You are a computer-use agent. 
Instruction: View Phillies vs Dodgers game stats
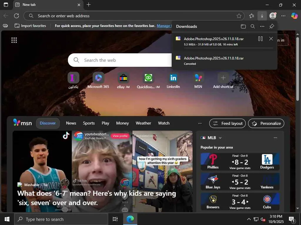(240, 168)
